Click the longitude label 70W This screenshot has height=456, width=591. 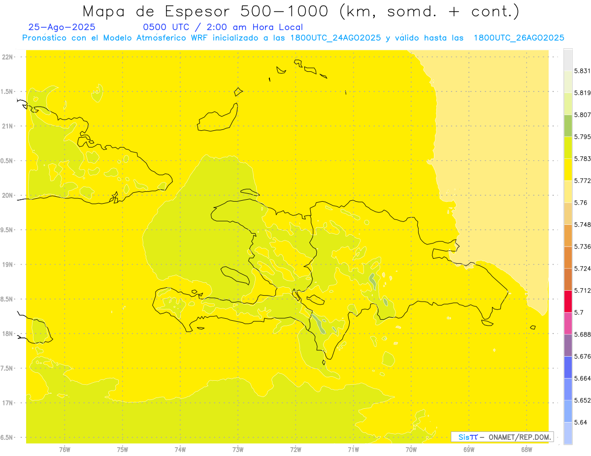click(411, 449)
